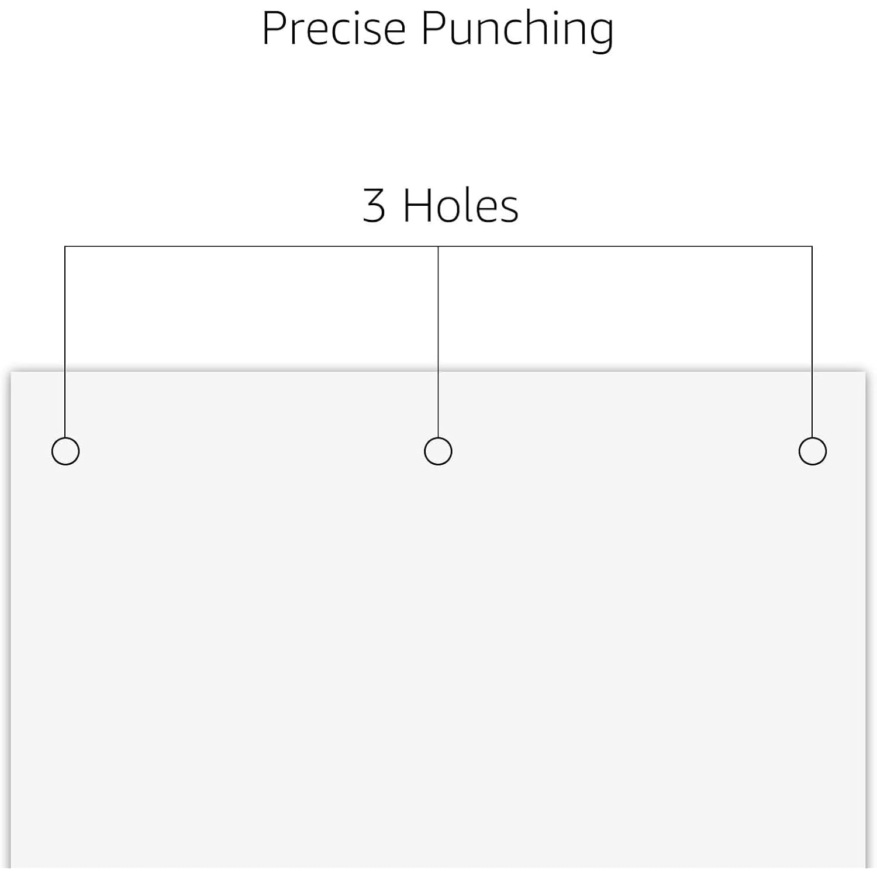The width and height of the screenshot is (877, 877).
Task: Click the gray paper sheet body
Action: point(438,643)
